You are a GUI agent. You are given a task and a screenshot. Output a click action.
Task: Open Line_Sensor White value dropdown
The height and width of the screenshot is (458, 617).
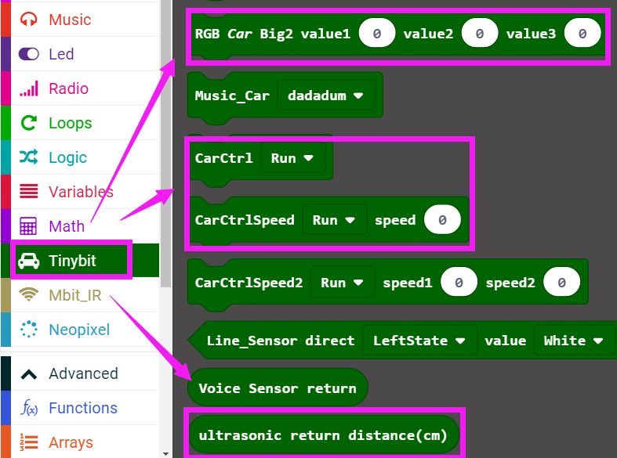574,341
